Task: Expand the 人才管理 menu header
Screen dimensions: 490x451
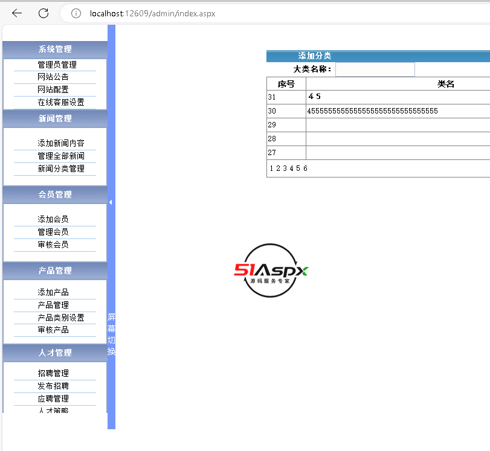Action: (55, 353)
